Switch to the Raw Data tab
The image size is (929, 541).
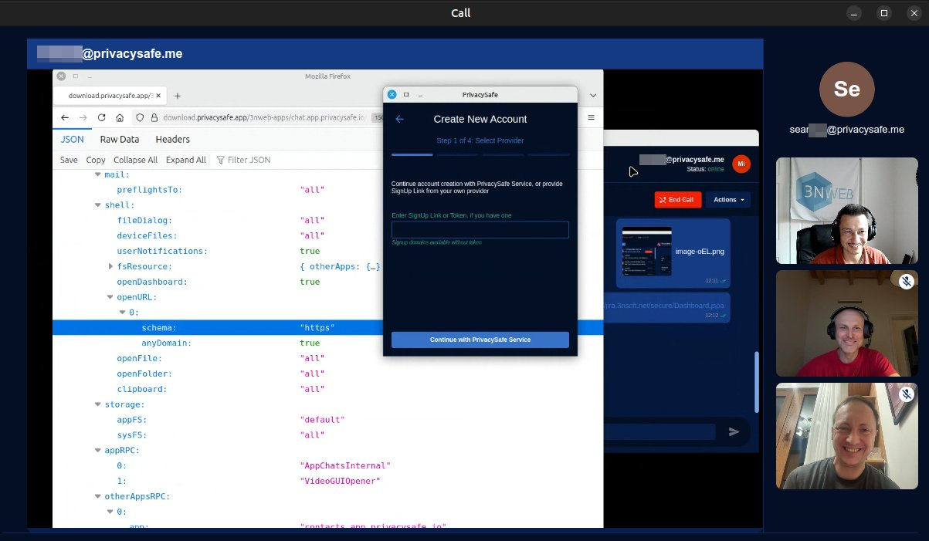pyautogui.click(x=119, y=140)
